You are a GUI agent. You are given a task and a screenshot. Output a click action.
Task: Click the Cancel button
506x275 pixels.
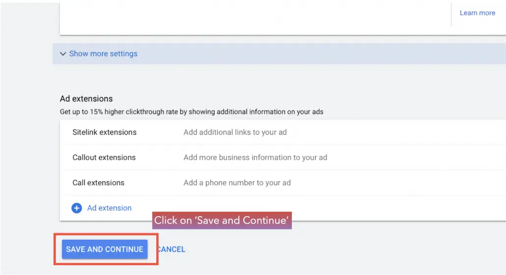(171, 249)
